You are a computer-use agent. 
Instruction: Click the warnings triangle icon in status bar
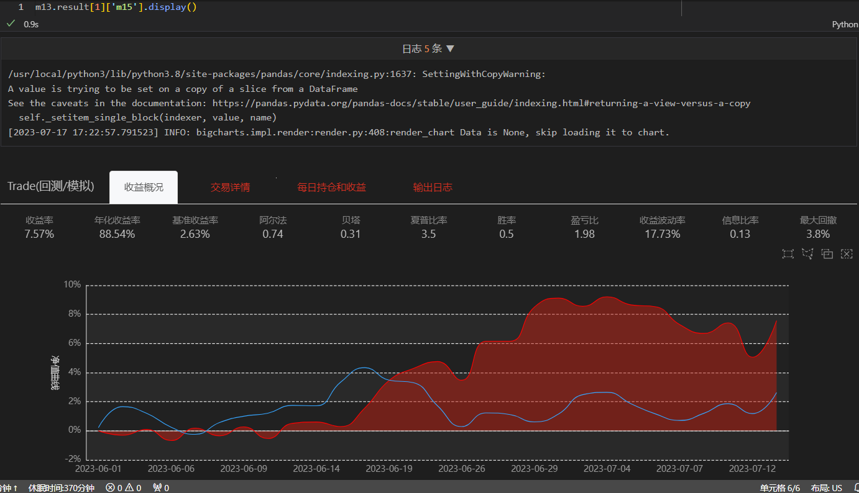pos(130,488)
